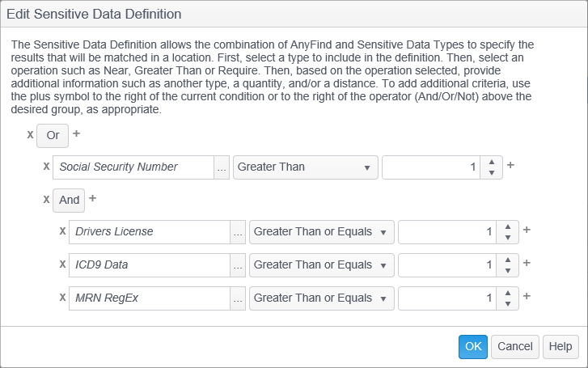Screen dimensions: 588x368
Task: Open the Drivers License operation dropdown
Action: (x=321, y=232)
